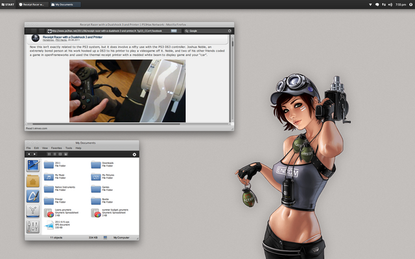Open the Desktop sidebar icon
Image resolution: width=415 pixels, height=259 pixels.
(33, 166)
